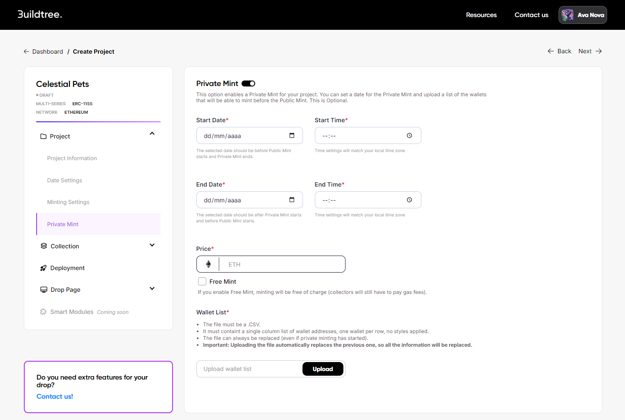Click the Contact us! link
Viewport: 625px width, 420px height.
(x=55, y=397)
